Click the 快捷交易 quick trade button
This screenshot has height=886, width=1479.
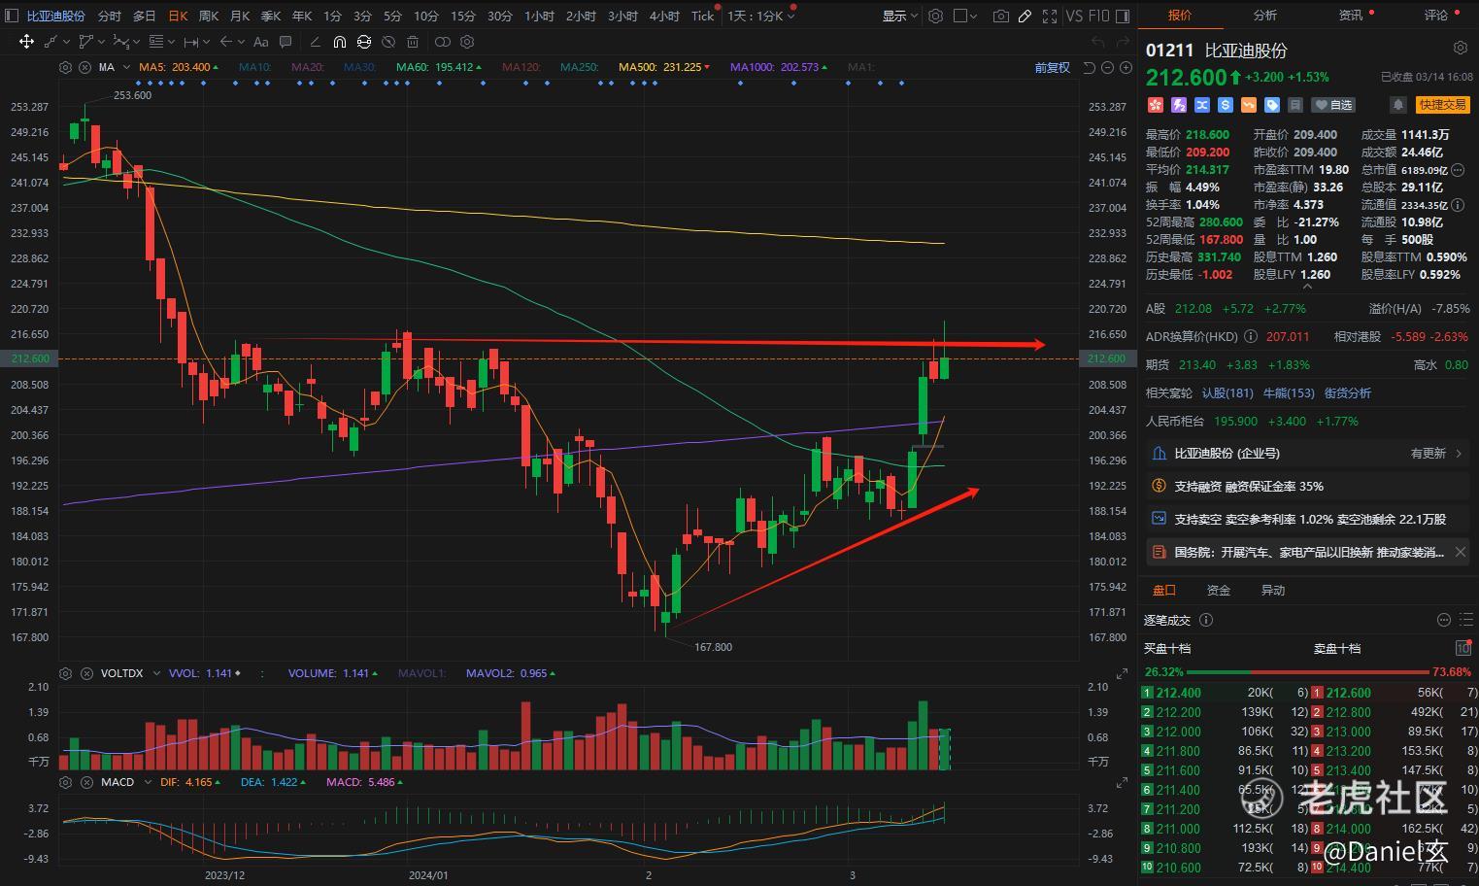pos(1442,105)
